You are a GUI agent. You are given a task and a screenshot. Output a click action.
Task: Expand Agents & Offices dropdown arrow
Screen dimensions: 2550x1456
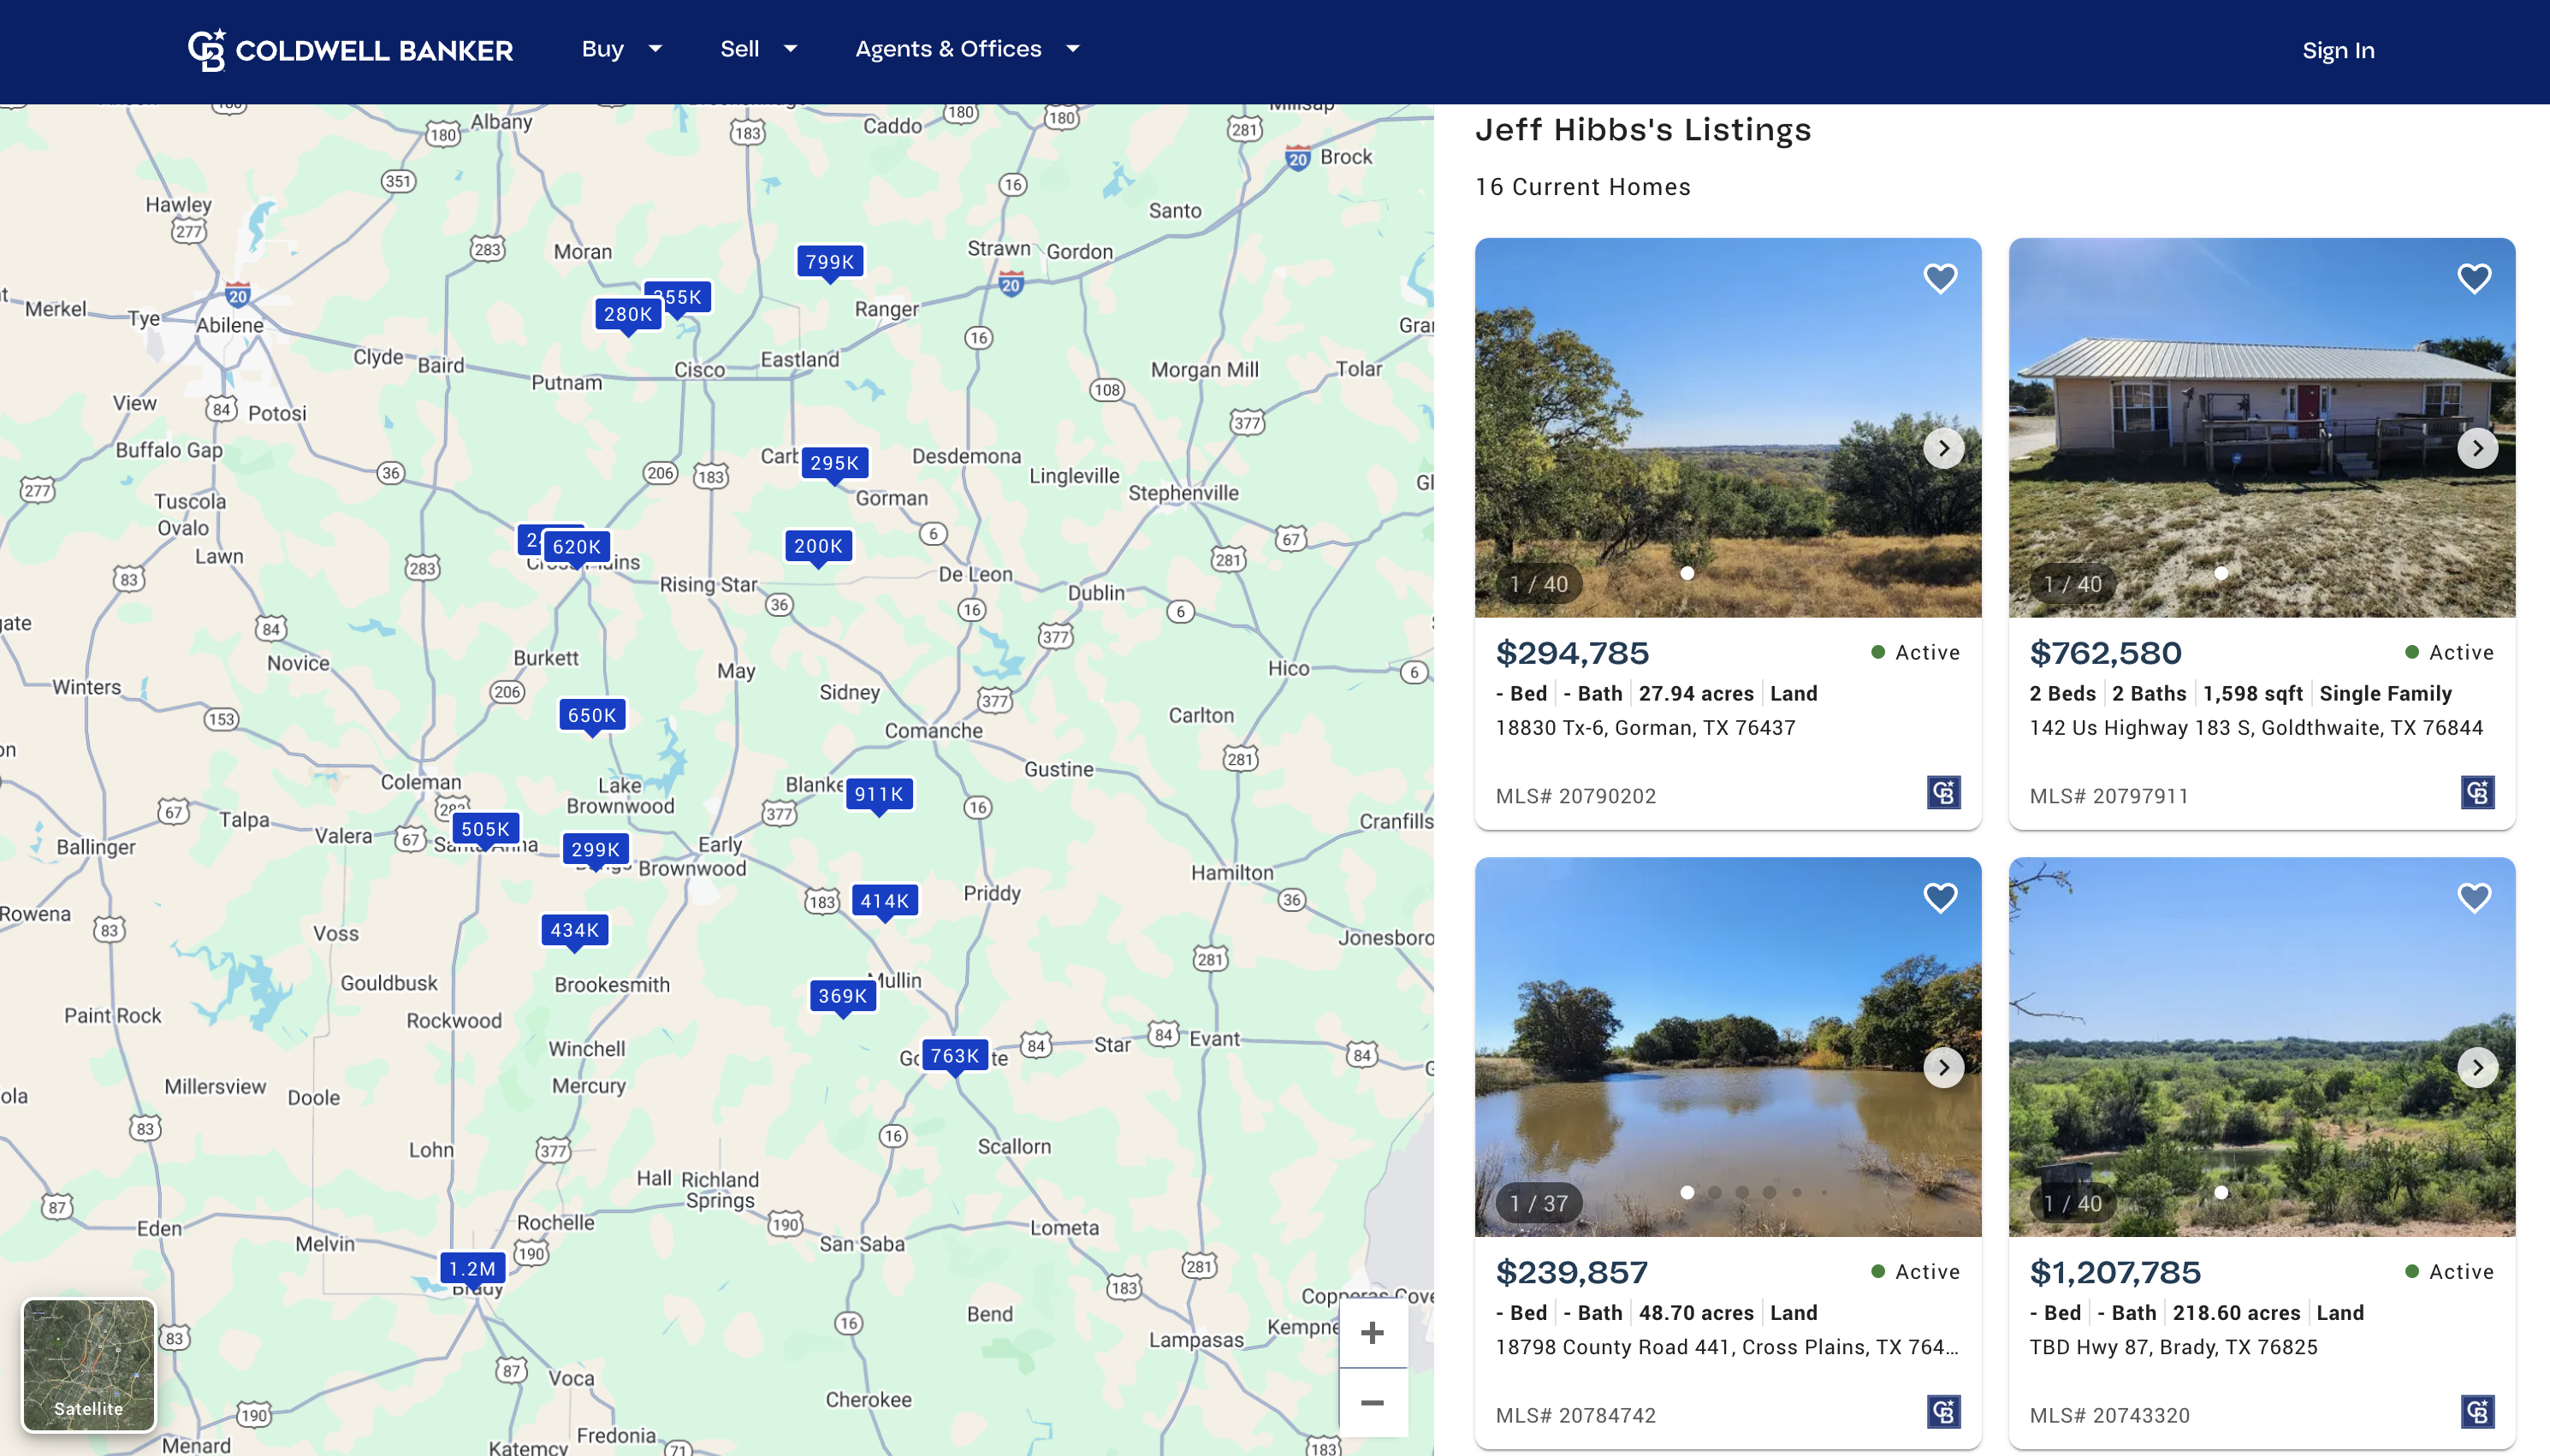[x=1072, y=48]
